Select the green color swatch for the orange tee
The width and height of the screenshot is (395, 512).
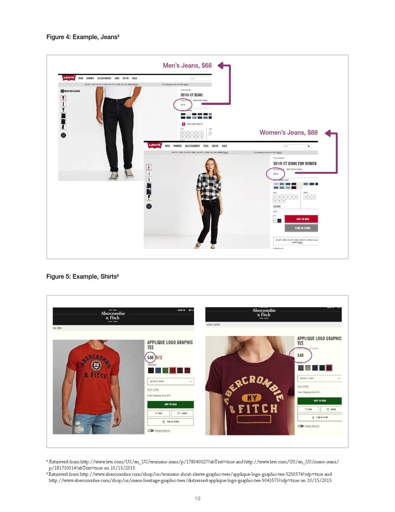click(165, 370)
